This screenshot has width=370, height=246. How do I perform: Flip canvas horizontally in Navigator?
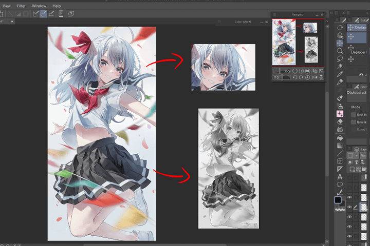click(314, 77)
